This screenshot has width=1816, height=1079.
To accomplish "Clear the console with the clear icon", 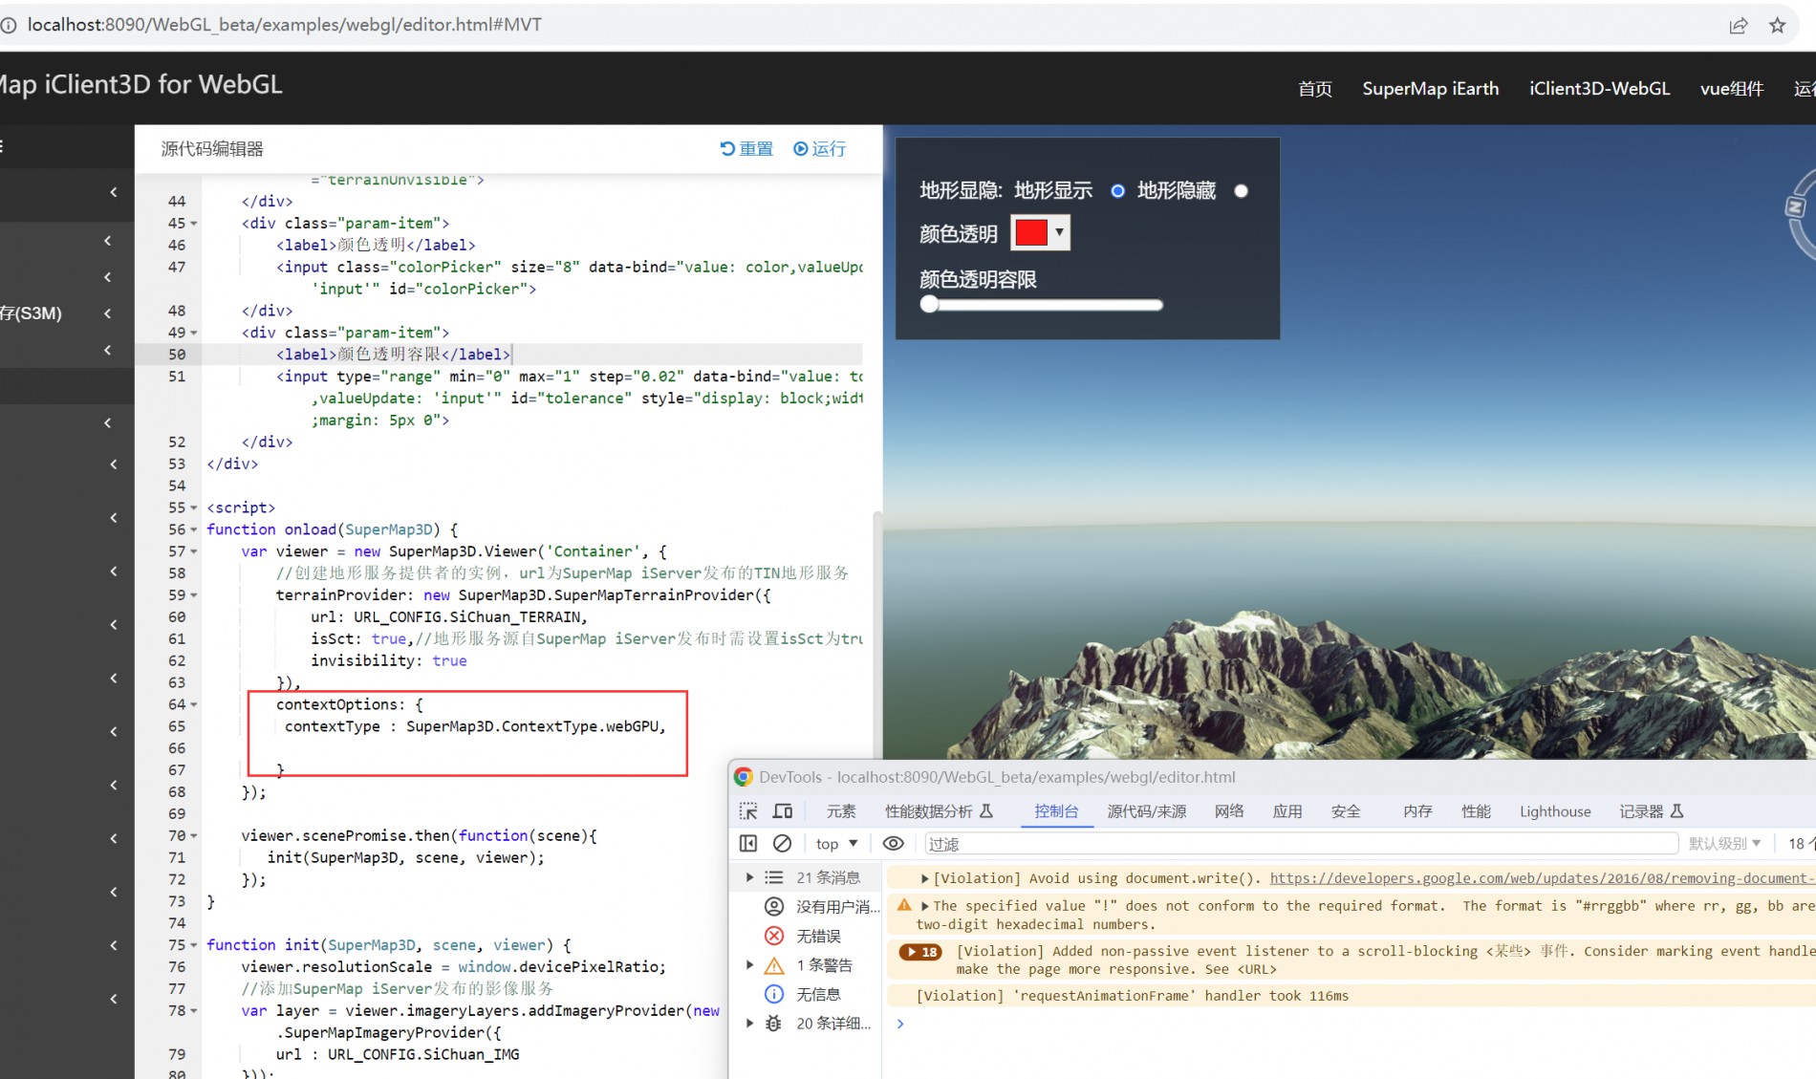I will [x=782, y=843].
